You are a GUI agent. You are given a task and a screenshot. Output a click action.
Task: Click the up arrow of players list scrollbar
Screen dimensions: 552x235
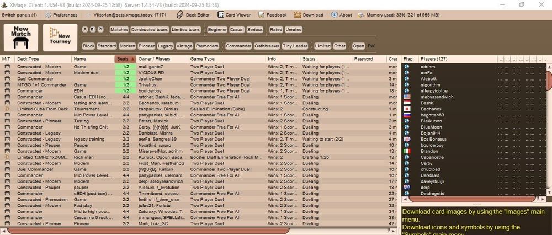click(x=549, y=67)
